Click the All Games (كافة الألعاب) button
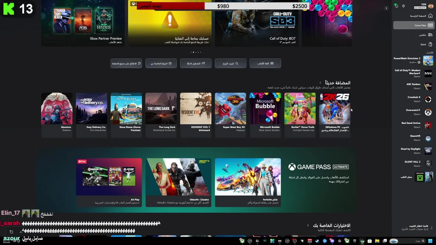Screen dimensions: 436x245 tap(265, 63)
